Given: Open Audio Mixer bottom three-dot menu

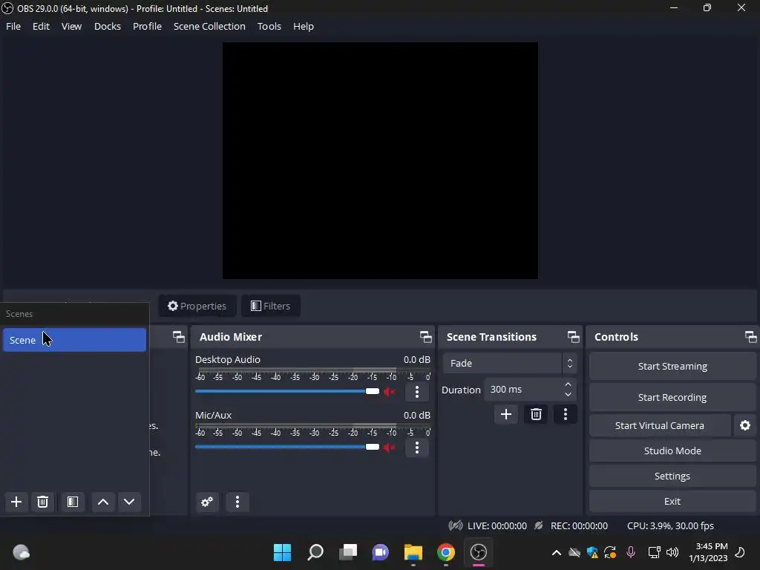Looking at the screenshot, I should [x=237, y=502].
